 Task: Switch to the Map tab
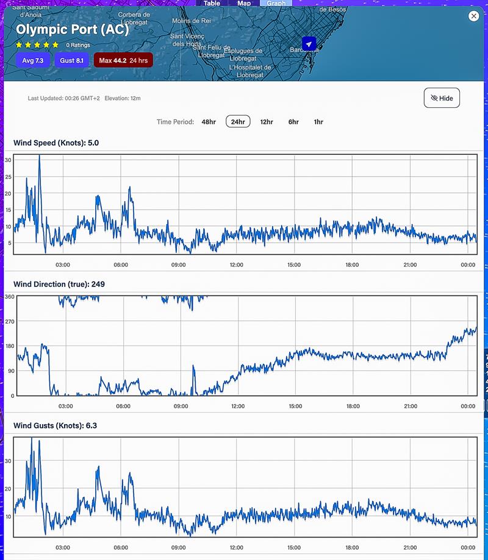tap(244, 3)
